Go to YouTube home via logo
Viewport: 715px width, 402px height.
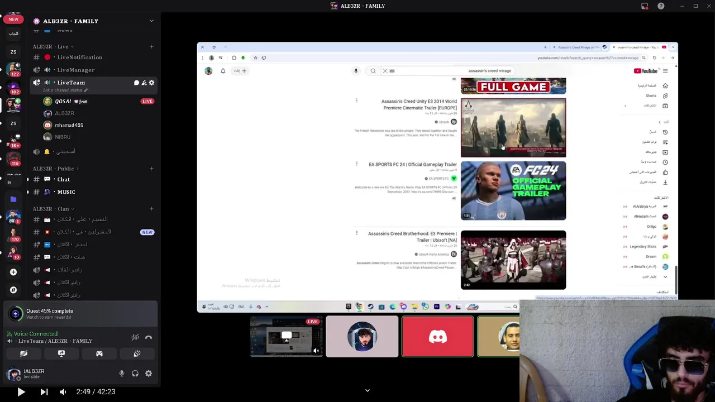(646, 71)
